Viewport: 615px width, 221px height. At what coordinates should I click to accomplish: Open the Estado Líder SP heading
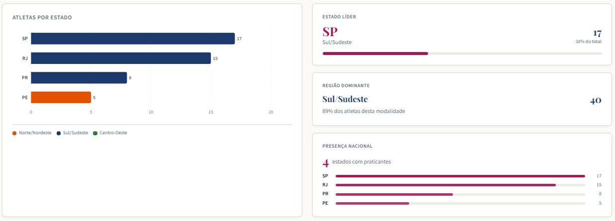[x=330, y=32]
